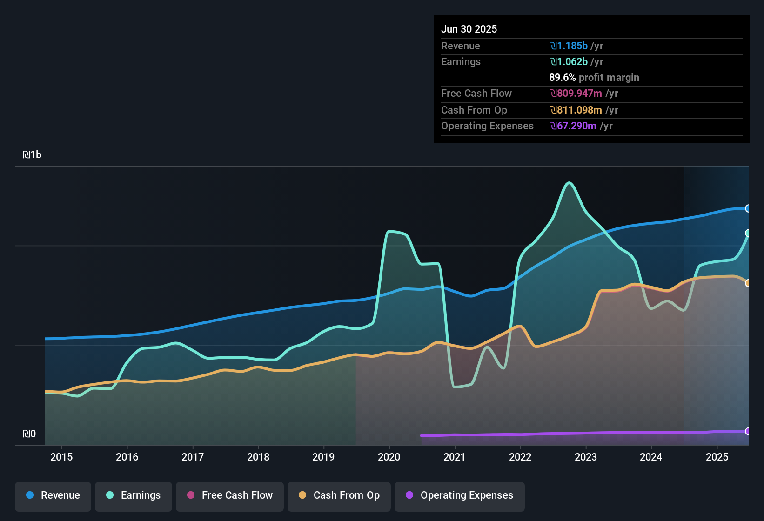Click the purple Operating Expenses endpoint marker
Screen dimensions: 764x521
[748, 431]
